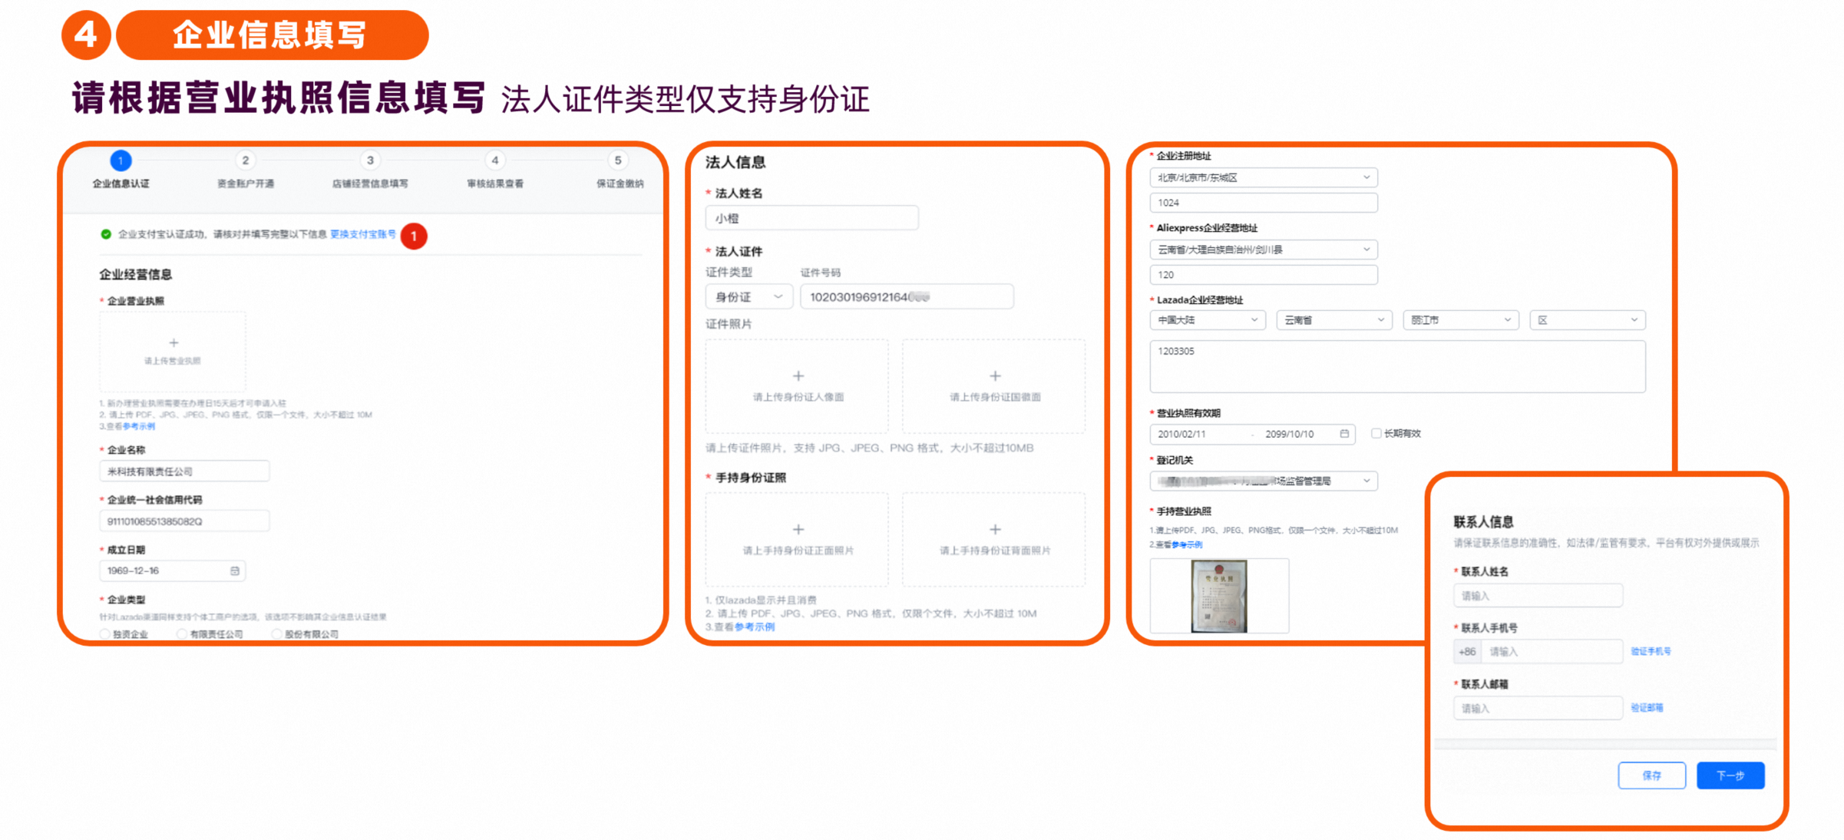This screenshot has height=840, width=1844.
Task: Select 股份有限公司 enterprise type radio
Action: (276, 634)
